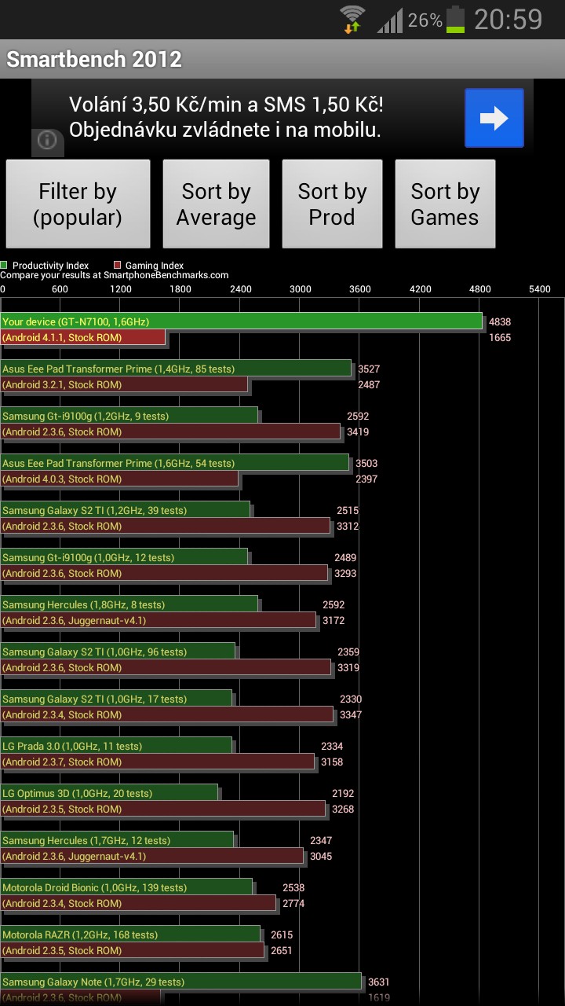Tap the battery icon in status bar
The width and height of the screenshot is (565, 1006).
click(x=455, y=20)
